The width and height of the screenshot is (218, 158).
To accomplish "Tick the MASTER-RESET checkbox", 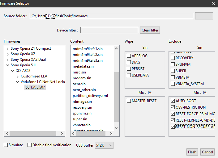I will click(129, 101).
